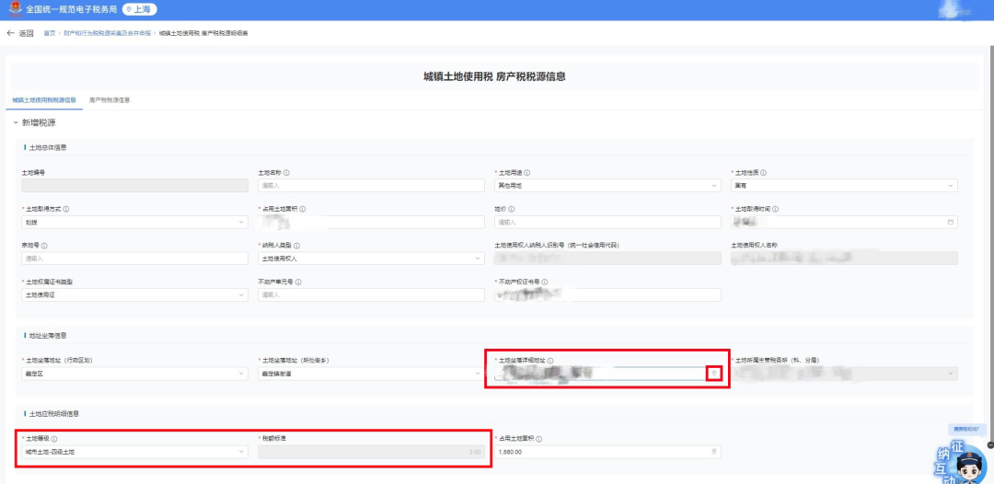
Task: Click the info icon beside 占用土地面积 in 土地总体信息
Action: pos(303,209)
